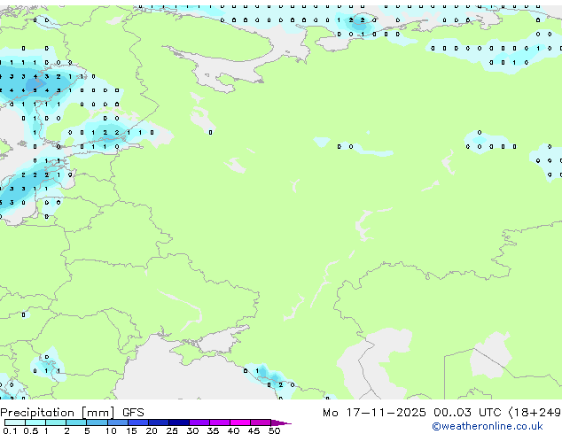Click the 2–5 mm legend swatch
This screenshot has width=562, height=434.
click(76, 422)
